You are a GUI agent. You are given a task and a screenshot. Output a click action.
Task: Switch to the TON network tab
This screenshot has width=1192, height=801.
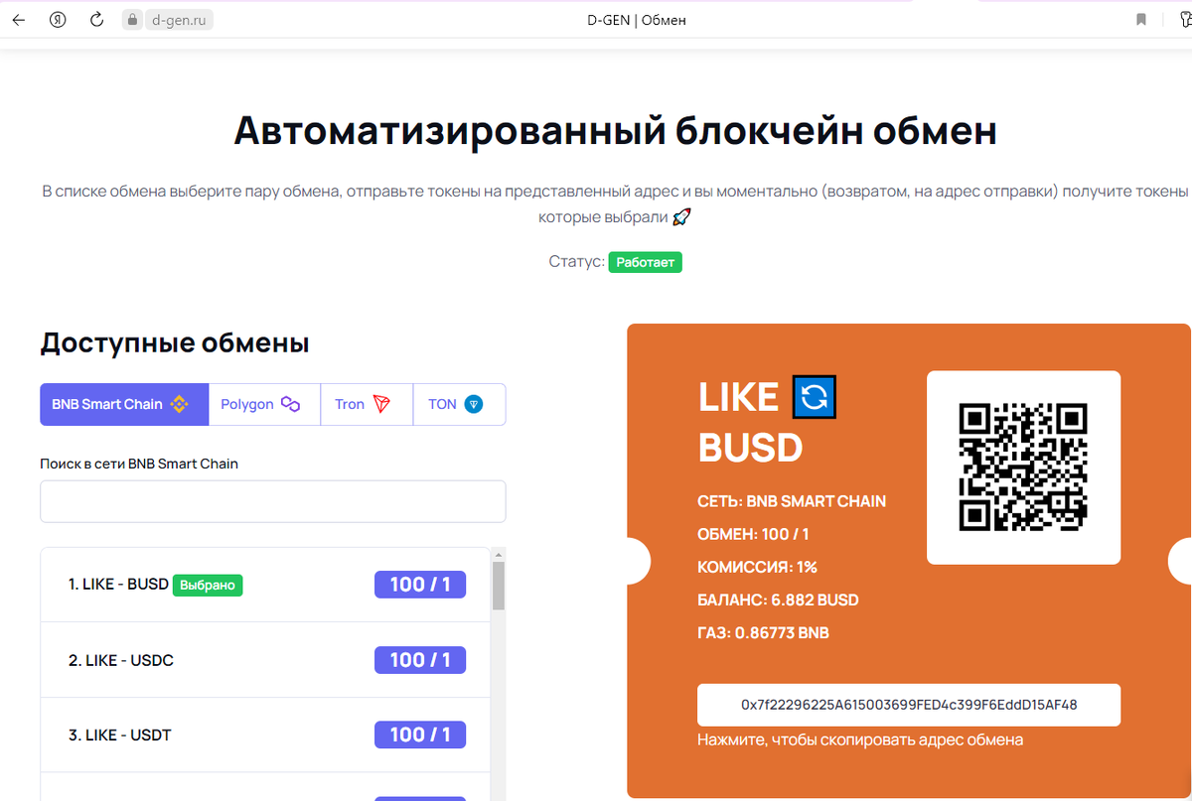coord(459,405)
